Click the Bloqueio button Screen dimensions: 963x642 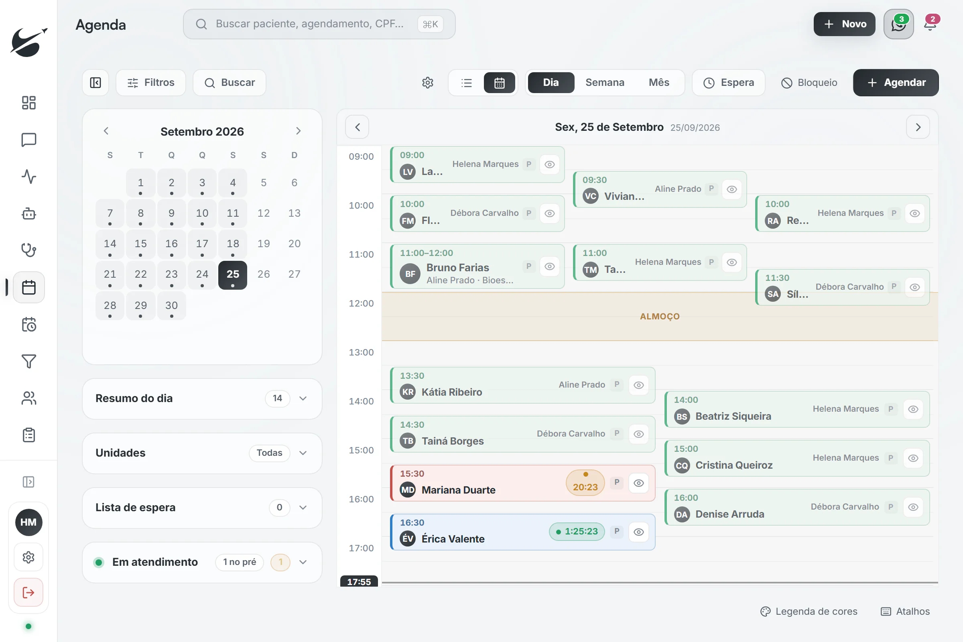(x=809, y=83)
